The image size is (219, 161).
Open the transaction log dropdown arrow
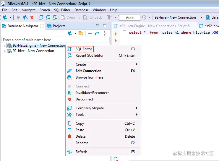coord(149,17)
